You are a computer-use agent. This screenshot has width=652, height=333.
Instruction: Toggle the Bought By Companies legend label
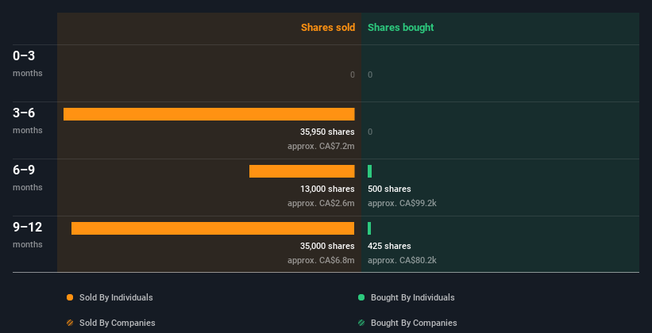pos(414,323)
